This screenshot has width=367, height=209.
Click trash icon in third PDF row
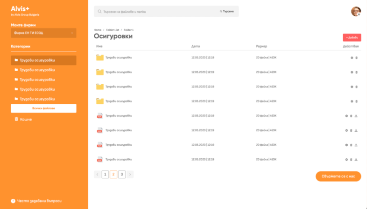click(351, 145)
